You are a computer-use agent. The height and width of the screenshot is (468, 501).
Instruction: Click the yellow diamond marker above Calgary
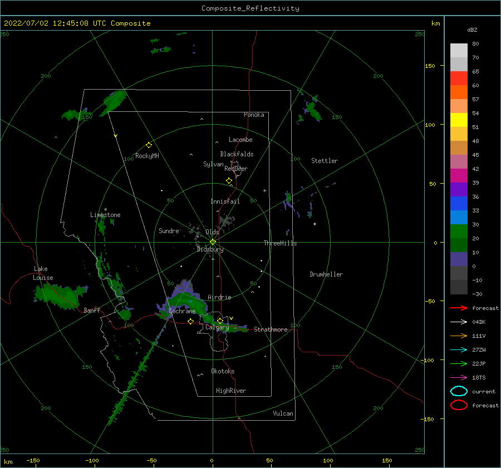click(220, 321)
